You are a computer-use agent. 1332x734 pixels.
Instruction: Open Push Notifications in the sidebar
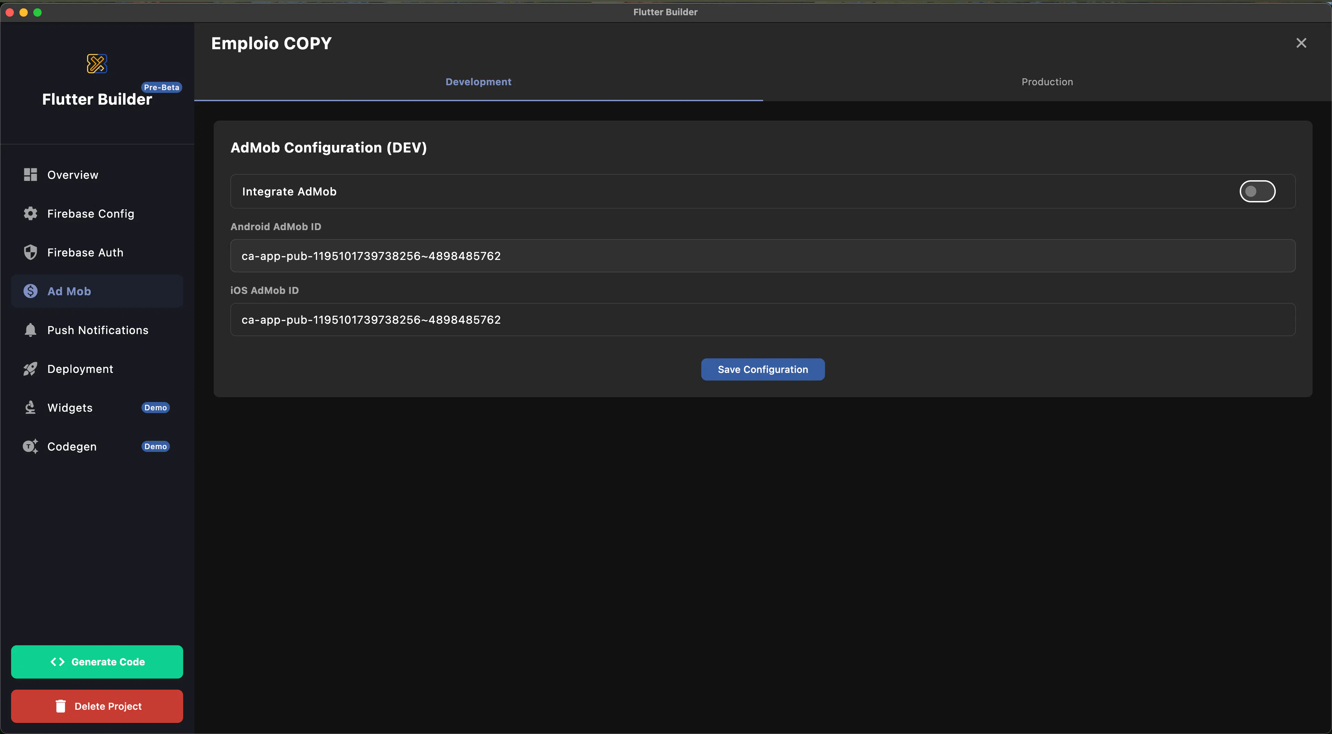click(x=97, y=330)
